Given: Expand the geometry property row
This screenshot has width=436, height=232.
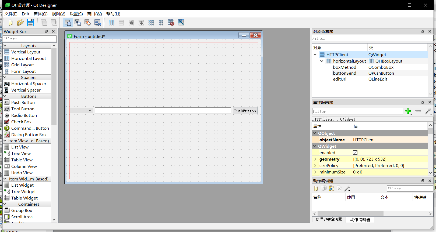Looking at the screenshot, I should 315,159.
